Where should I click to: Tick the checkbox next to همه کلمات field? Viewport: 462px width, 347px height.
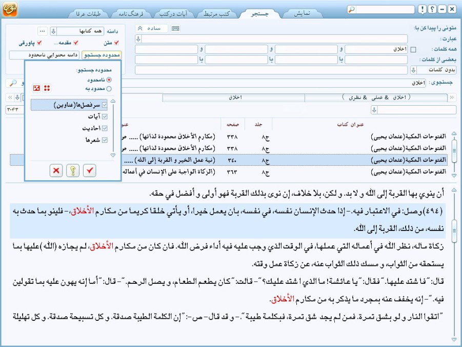413,50
